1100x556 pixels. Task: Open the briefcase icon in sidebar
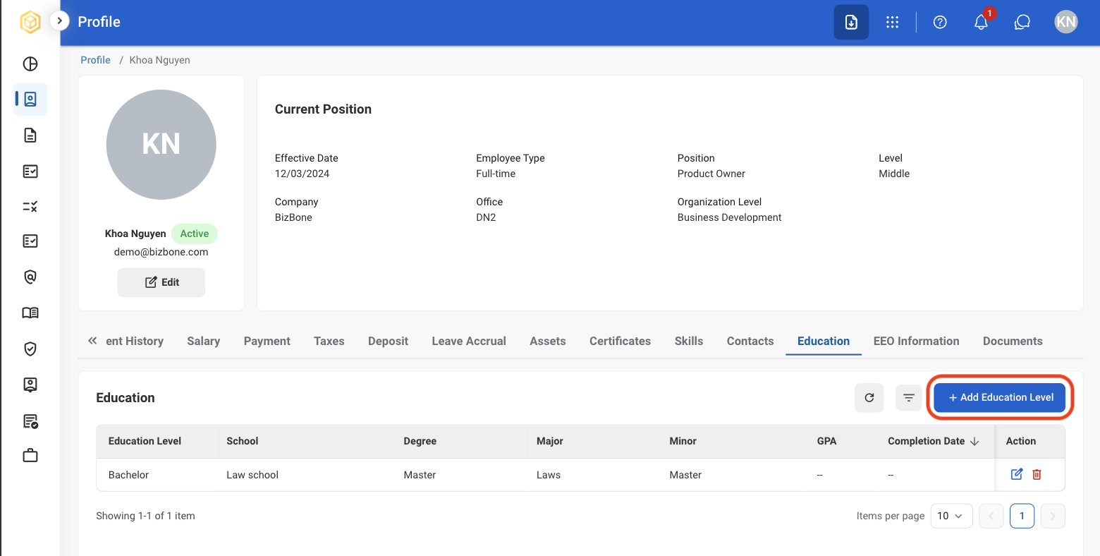[30, 456]
